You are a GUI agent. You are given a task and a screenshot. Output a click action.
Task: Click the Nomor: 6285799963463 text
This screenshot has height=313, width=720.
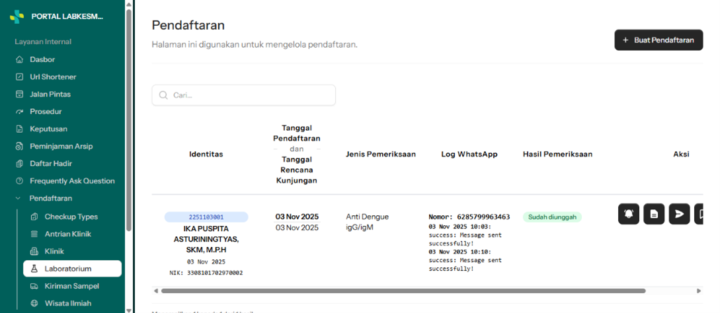pos(469,217)
